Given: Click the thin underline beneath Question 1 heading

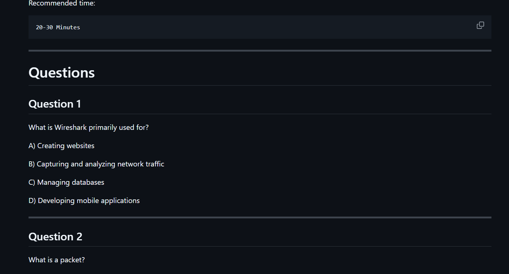Looking at the screenshot, I should (x=260, y=114).
